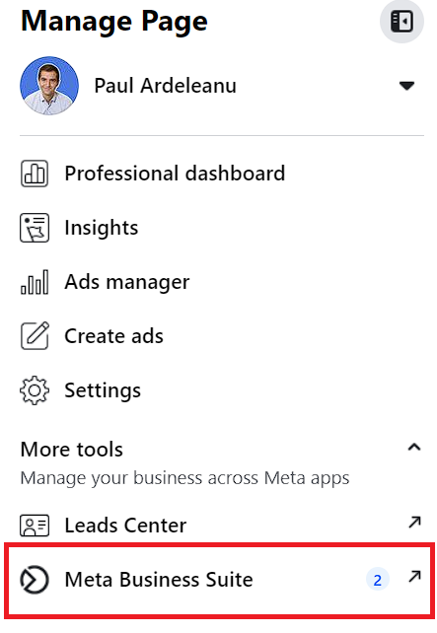The image size is (437, 633).
Task: Click the Meta Business Suite logo icon
Action: (x=35, y=580)
